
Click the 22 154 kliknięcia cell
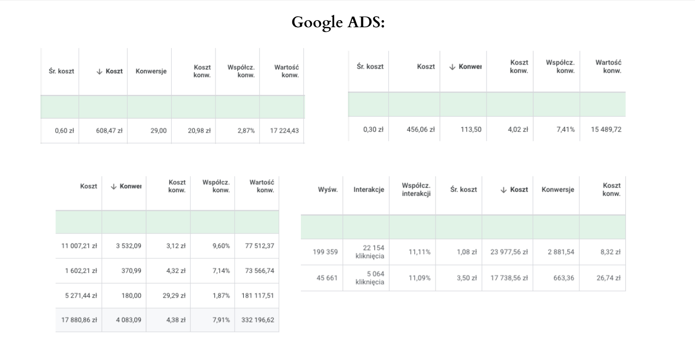coord(369,252)
